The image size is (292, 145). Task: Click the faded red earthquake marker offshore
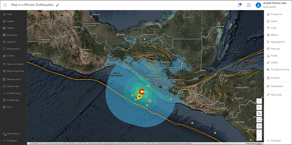[x=150, y=101]
